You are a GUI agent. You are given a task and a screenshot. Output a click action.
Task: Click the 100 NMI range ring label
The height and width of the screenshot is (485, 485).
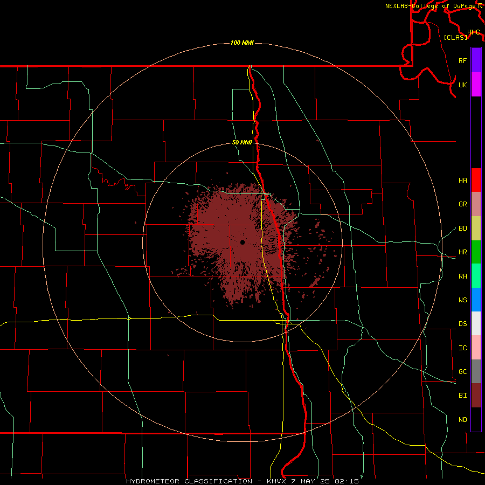(242, 43)
